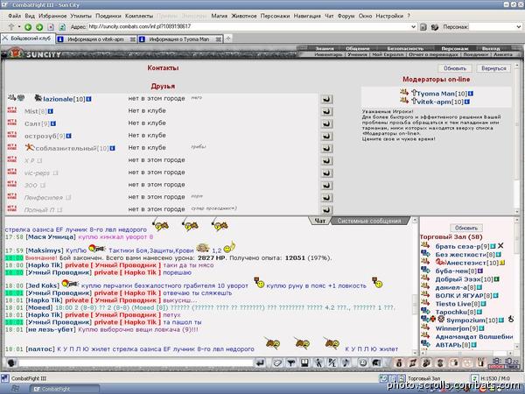This screenshot has width=525, height=394.
Task: Open info icon next to lazionale[10]
Action: coord(88,99)
